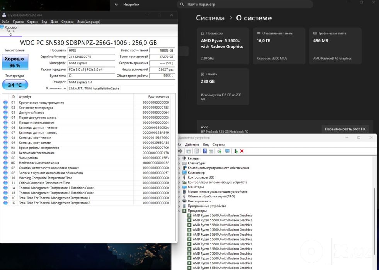The image size is (379, 270).
Task: Click the red X uninstall device icon
Action: coord(242,151)
